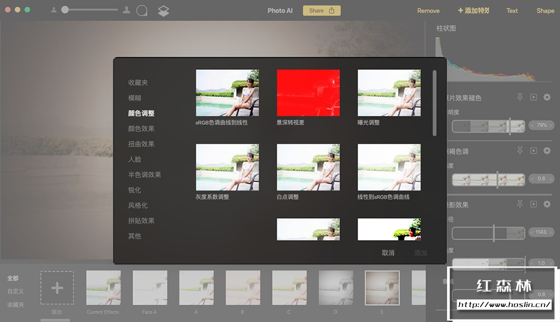Select the 扭曲效果 distortion category
Viewport: 560px width, 322px height.
point(142,144)
